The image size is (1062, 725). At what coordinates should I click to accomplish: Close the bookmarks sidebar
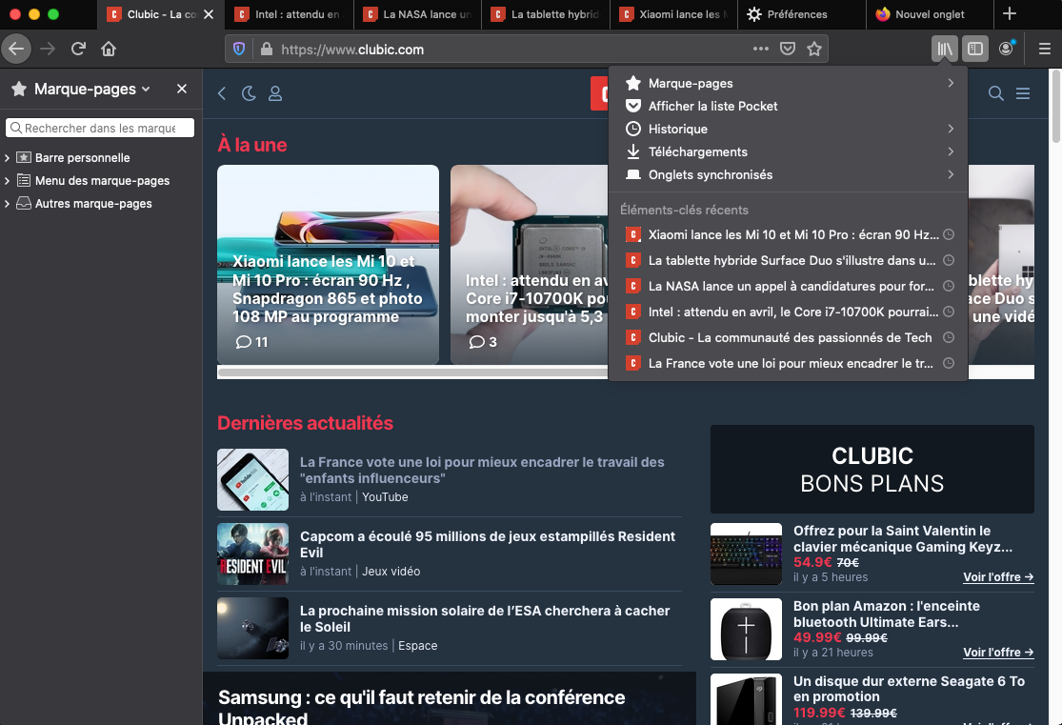pos(182,89)
